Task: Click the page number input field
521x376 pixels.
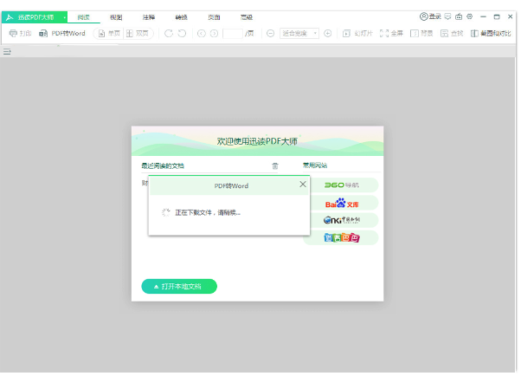Action: click(x=234, y=33)
